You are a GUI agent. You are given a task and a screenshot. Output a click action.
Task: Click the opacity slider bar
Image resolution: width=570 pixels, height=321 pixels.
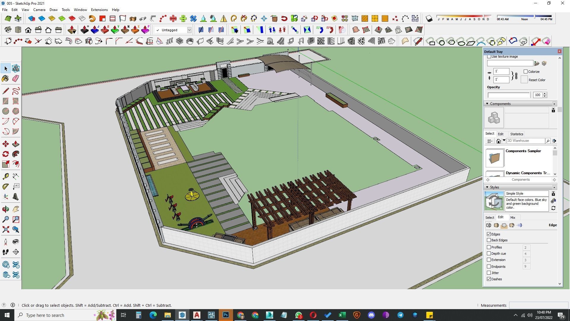(509, 95)
